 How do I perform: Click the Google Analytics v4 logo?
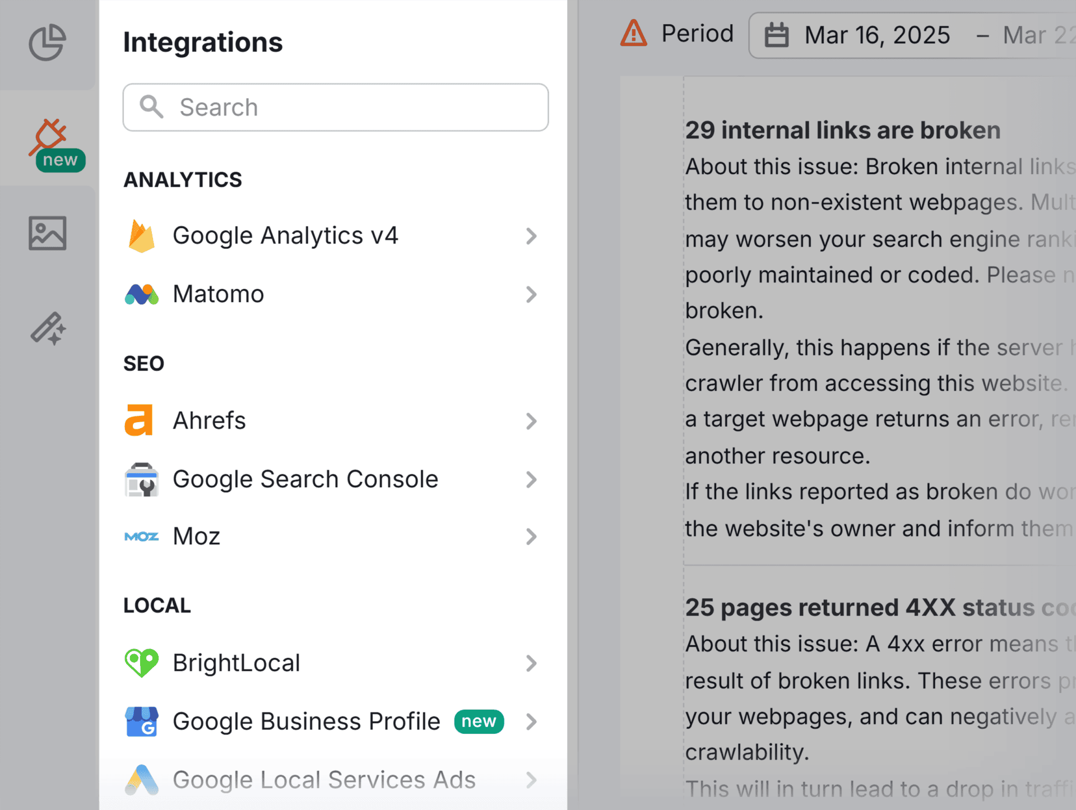click(141, 236)
